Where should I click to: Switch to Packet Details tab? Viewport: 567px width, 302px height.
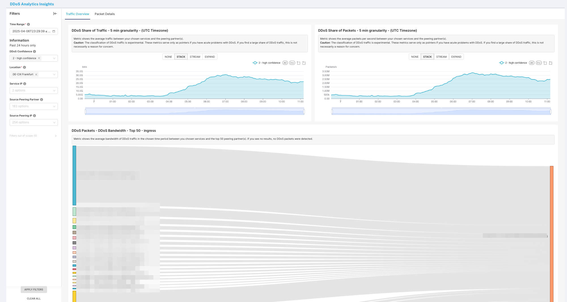pyautogui.click(x=105, y=14)
